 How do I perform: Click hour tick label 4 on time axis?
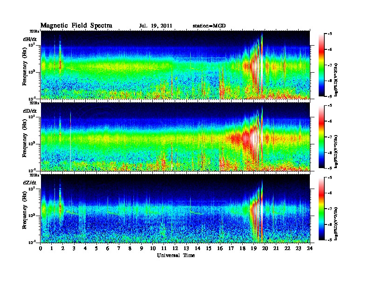point(85,248)
